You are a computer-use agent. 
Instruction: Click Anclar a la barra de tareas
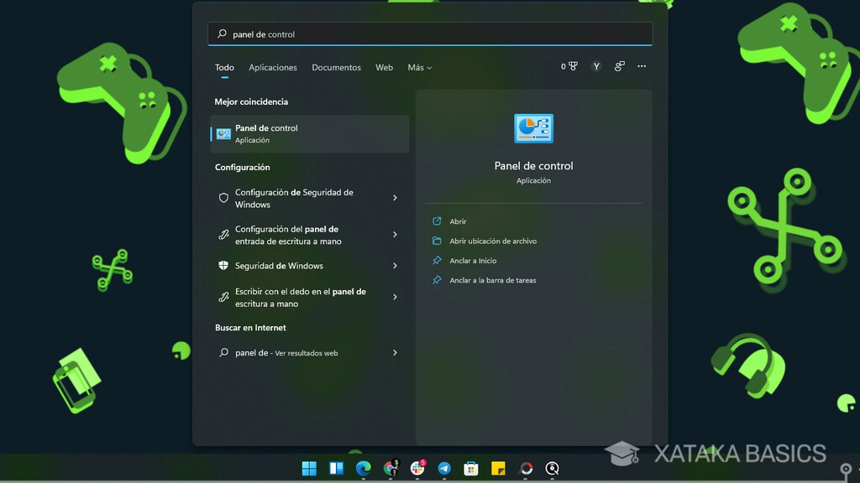(492, 280)
